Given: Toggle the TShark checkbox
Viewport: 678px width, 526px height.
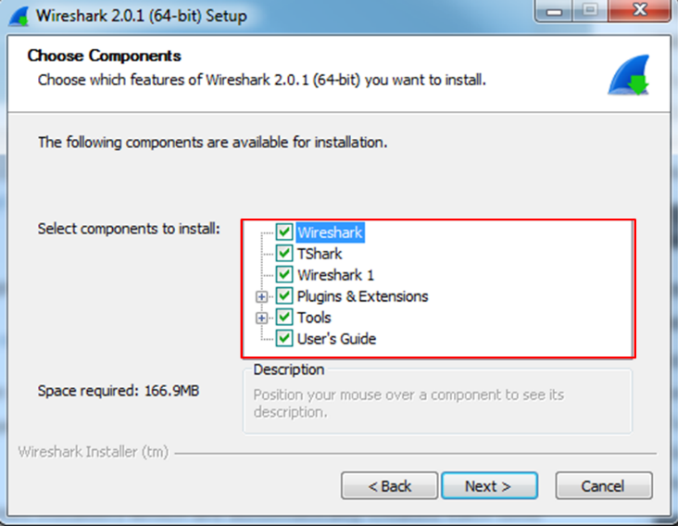Looking at the screenshot, I should [x=284, y=253].
